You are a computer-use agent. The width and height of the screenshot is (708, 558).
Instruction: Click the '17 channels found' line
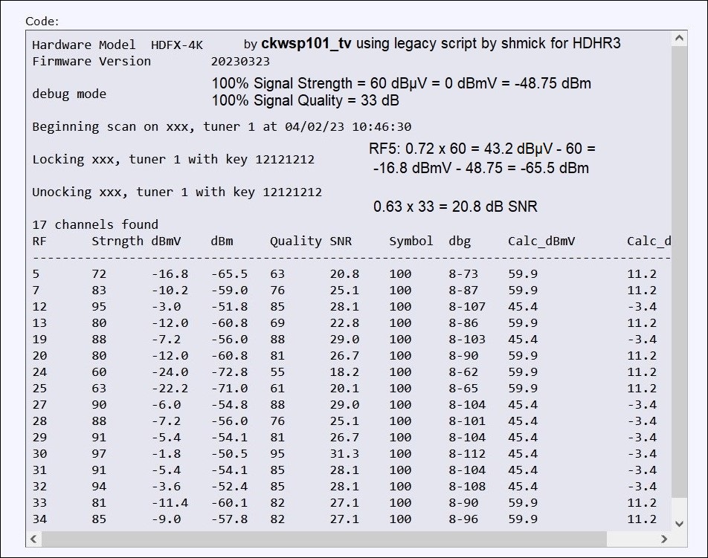pyautogui.click(x=95, y=224)
